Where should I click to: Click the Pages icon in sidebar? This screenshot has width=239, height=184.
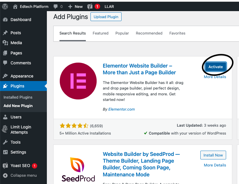(5, 53)
